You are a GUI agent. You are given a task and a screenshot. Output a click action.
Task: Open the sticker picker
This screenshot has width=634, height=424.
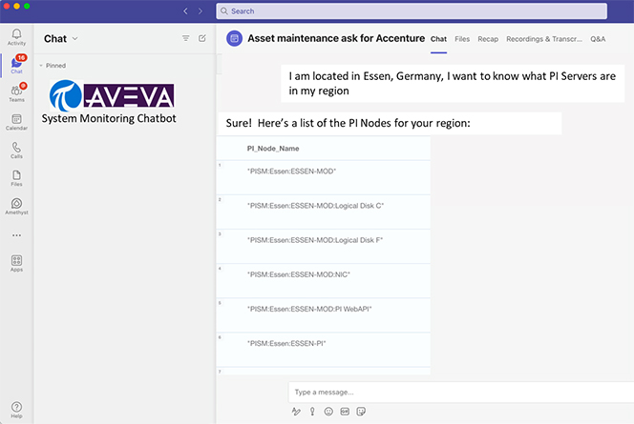tap(361, 411)
